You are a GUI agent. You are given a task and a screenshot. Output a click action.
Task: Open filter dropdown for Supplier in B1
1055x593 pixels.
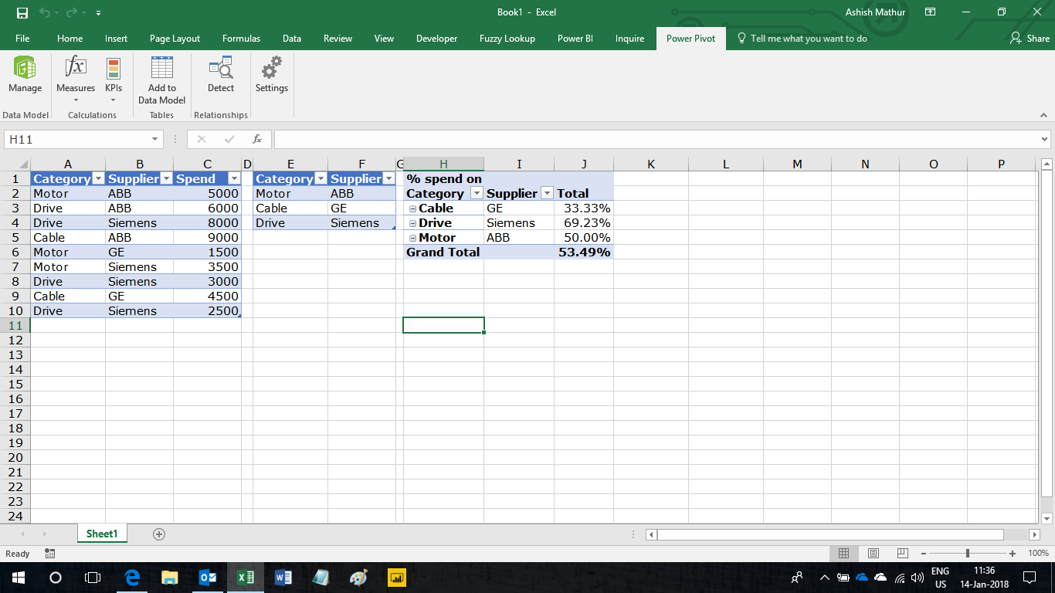coord(166,179)
